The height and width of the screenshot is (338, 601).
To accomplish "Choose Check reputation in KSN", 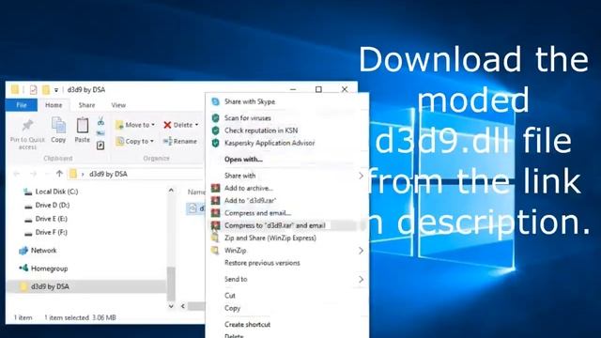I will click(x=261, y=131).
